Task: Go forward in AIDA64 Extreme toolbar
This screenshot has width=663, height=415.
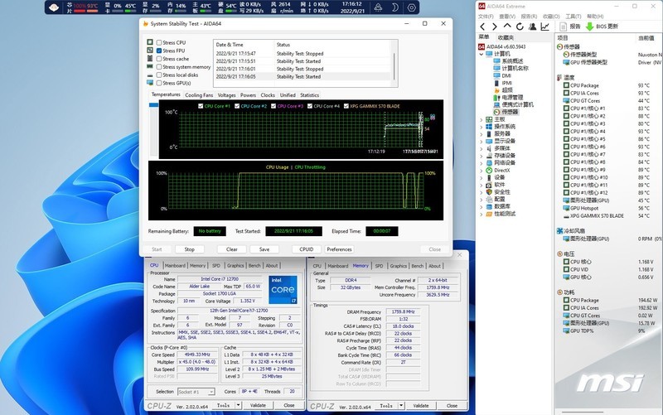Action: click(x=495, y=27)
